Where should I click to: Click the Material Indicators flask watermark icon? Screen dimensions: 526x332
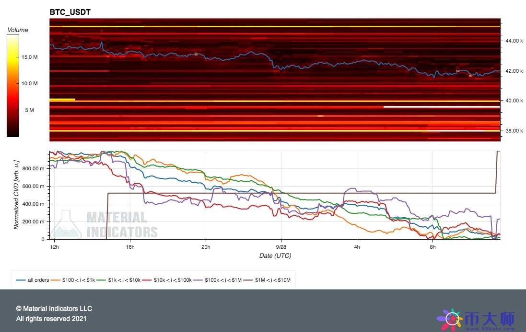67,224
